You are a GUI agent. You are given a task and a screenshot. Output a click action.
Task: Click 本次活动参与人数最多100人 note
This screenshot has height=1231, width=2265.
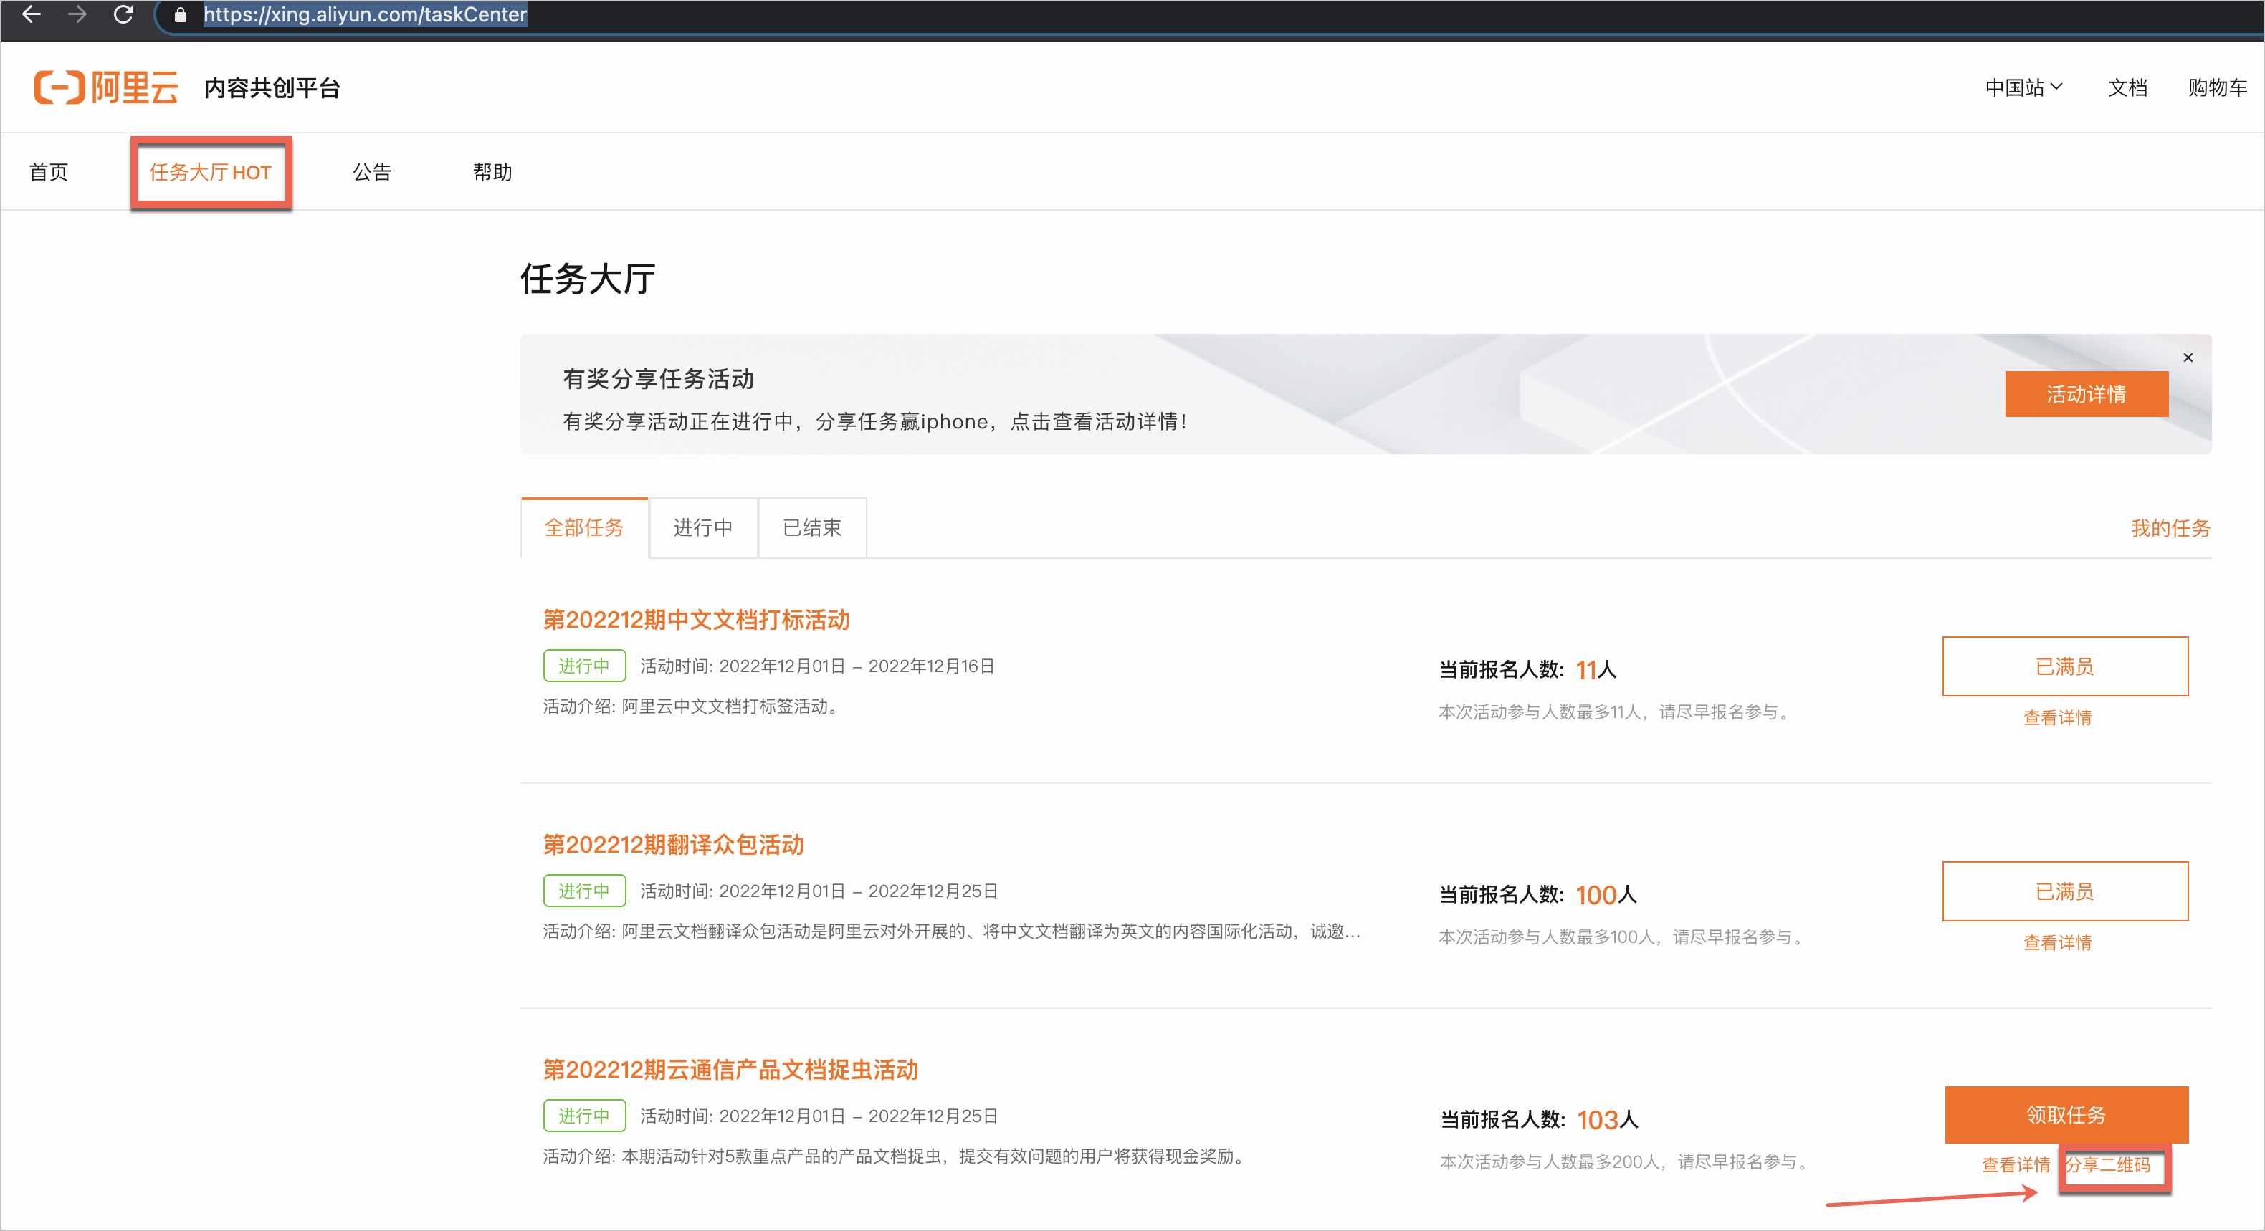click(x=1622, y=937)
